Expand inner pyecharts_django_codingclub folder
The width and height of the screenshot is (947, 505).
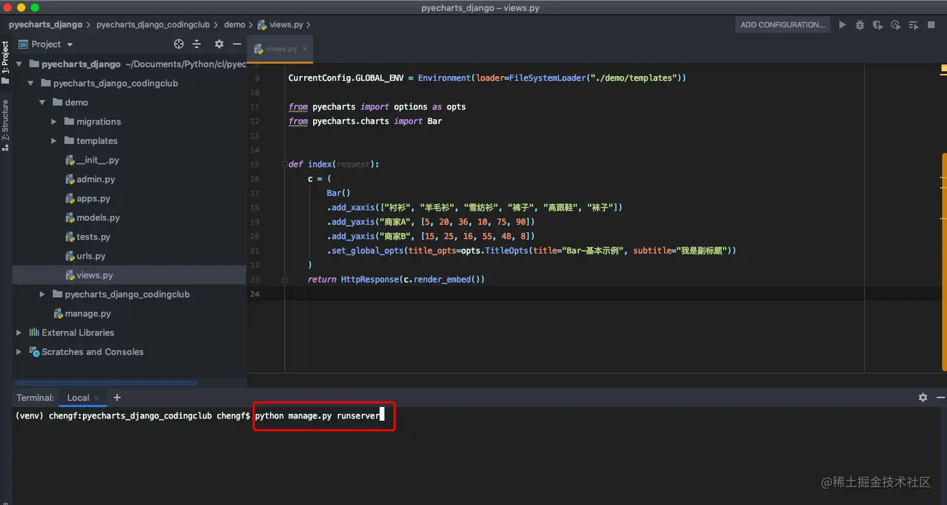pyautogui.click(x=42, y=294)
